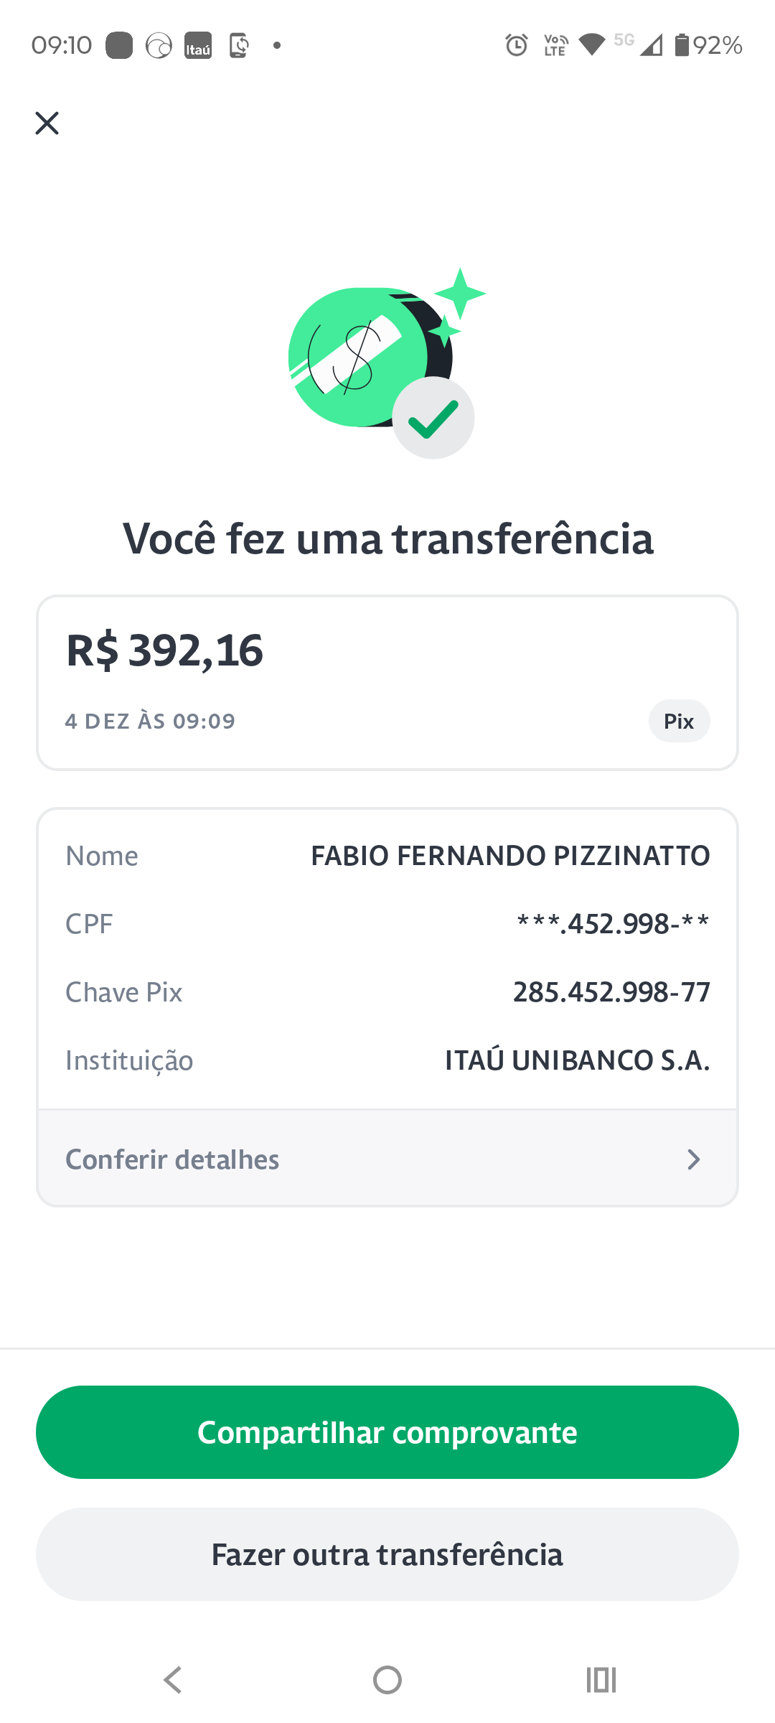Tap the masked CPF number
Viewport: 775px width, 1723px height.
point(614,924)
